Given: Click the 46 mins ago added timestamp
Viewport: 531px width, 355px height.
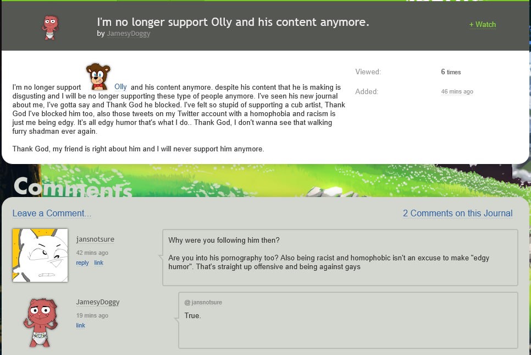Looking at the screenshot, I should 457,92.
